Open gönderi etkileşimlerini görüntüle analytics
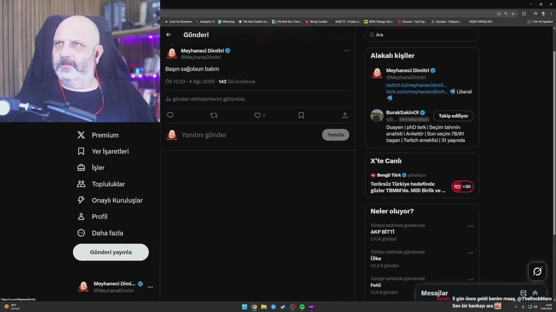Viewport: 556px width, 312px height. click(x=205, y=99)
